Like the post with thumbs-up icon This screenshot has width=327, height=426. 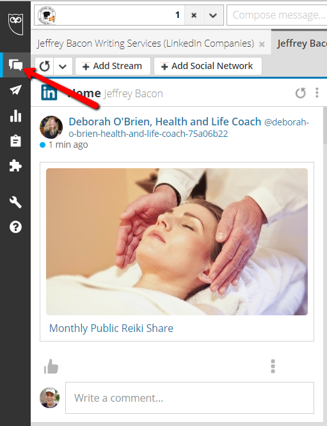pos(51,367)
